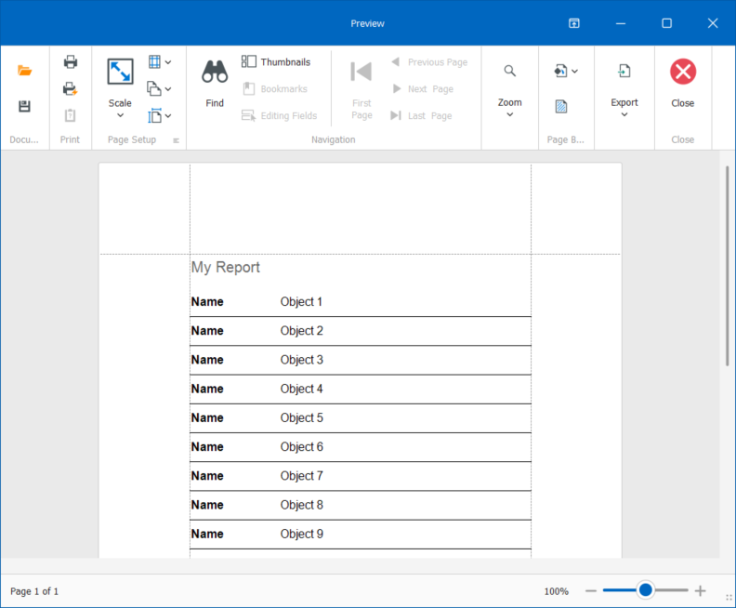Toggle the Bookmarks panel
The height and width of the screenshot is (608, 736).
pos(275,88)
